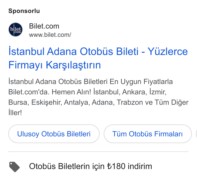Click the Bilet.com round logo icon

click(x=16, y=30)
